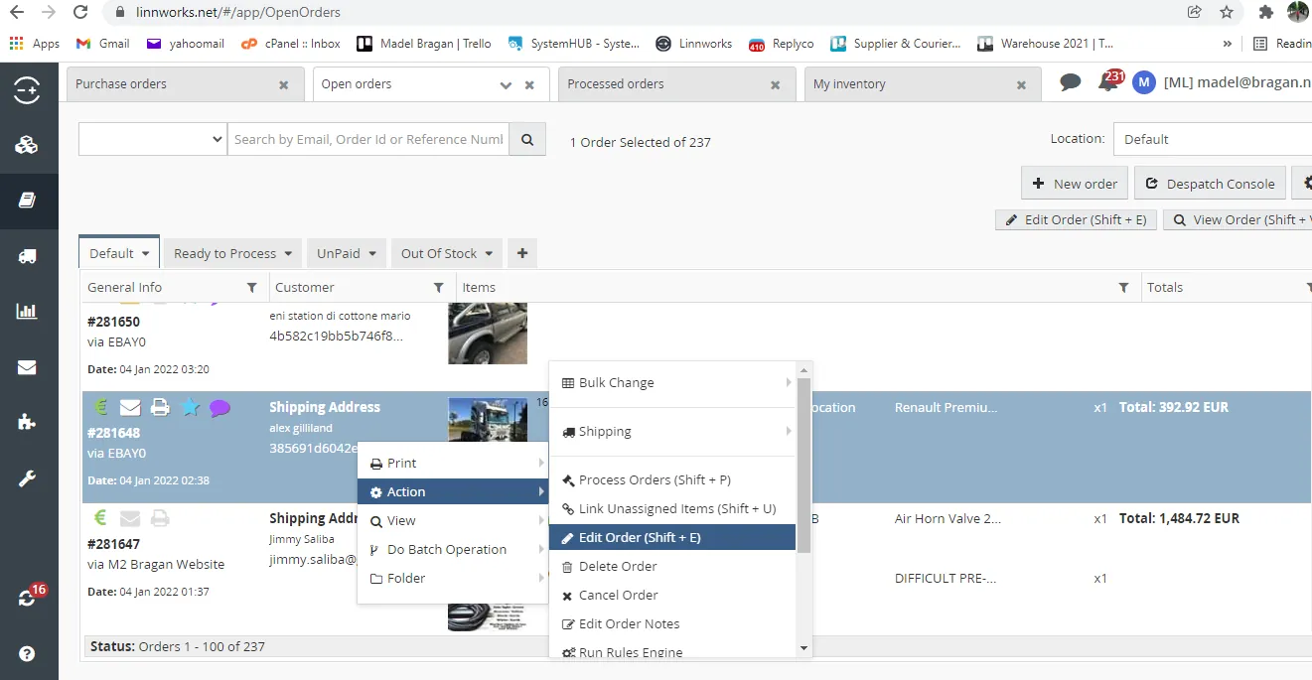Open the shipping truck sidebar icon
This screenshot has width=1312, height=680.
point(27,256)
